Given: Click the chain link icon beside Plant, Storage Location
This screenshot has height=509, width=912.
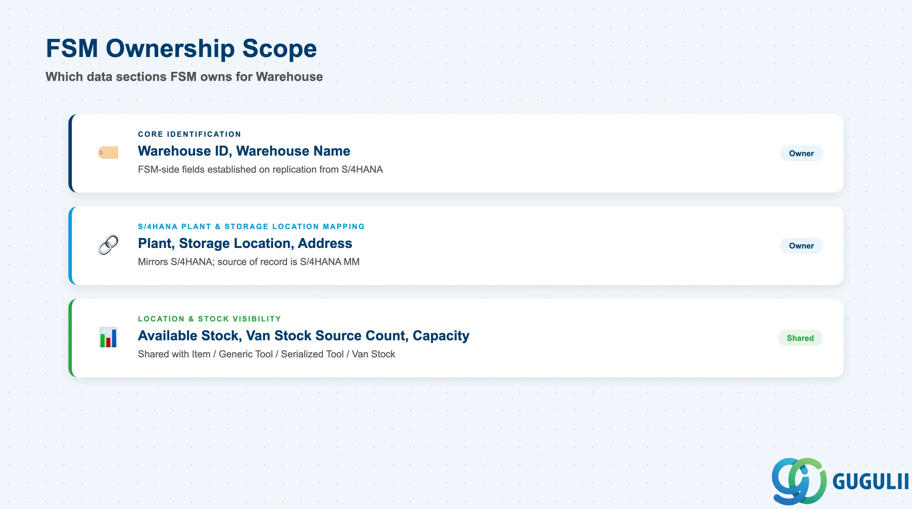Looking at the screenshot, I should (x=108, y=245).
